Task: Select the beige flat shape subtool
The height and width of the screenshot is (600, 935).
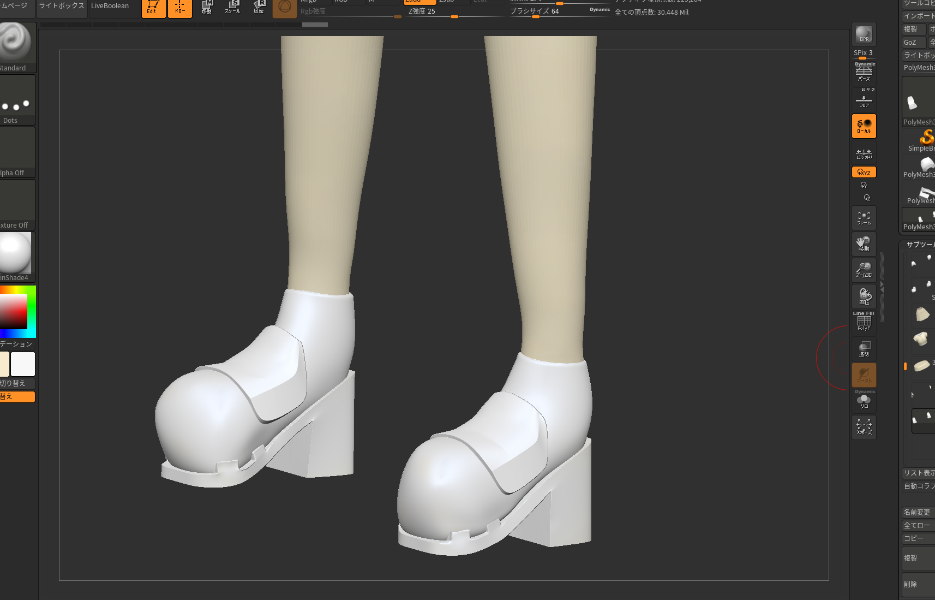Action: coord(922,366)
